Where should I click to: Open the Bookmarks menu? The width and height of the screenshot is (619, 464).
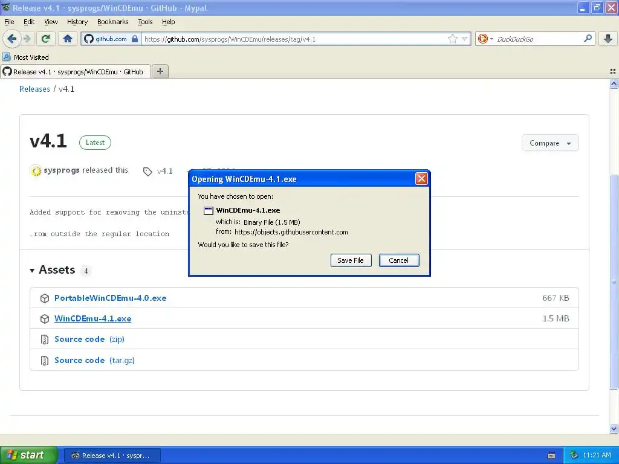[112, 22]
